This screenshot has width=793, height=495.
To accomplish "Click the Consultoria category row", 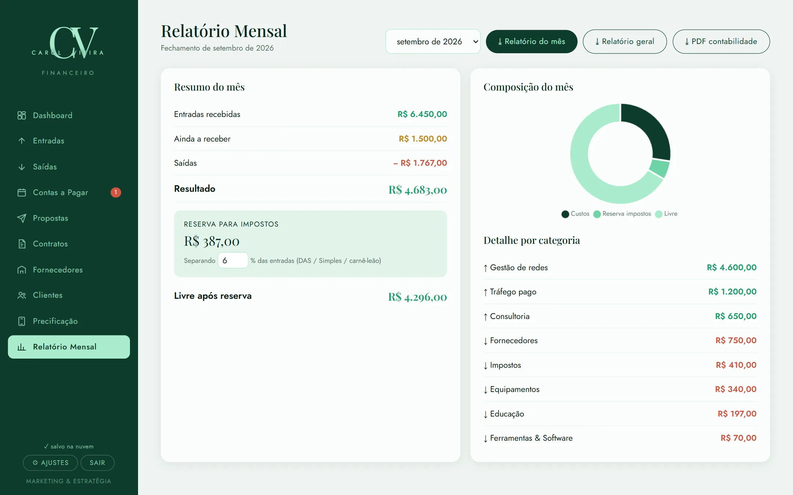I will 620,316.
